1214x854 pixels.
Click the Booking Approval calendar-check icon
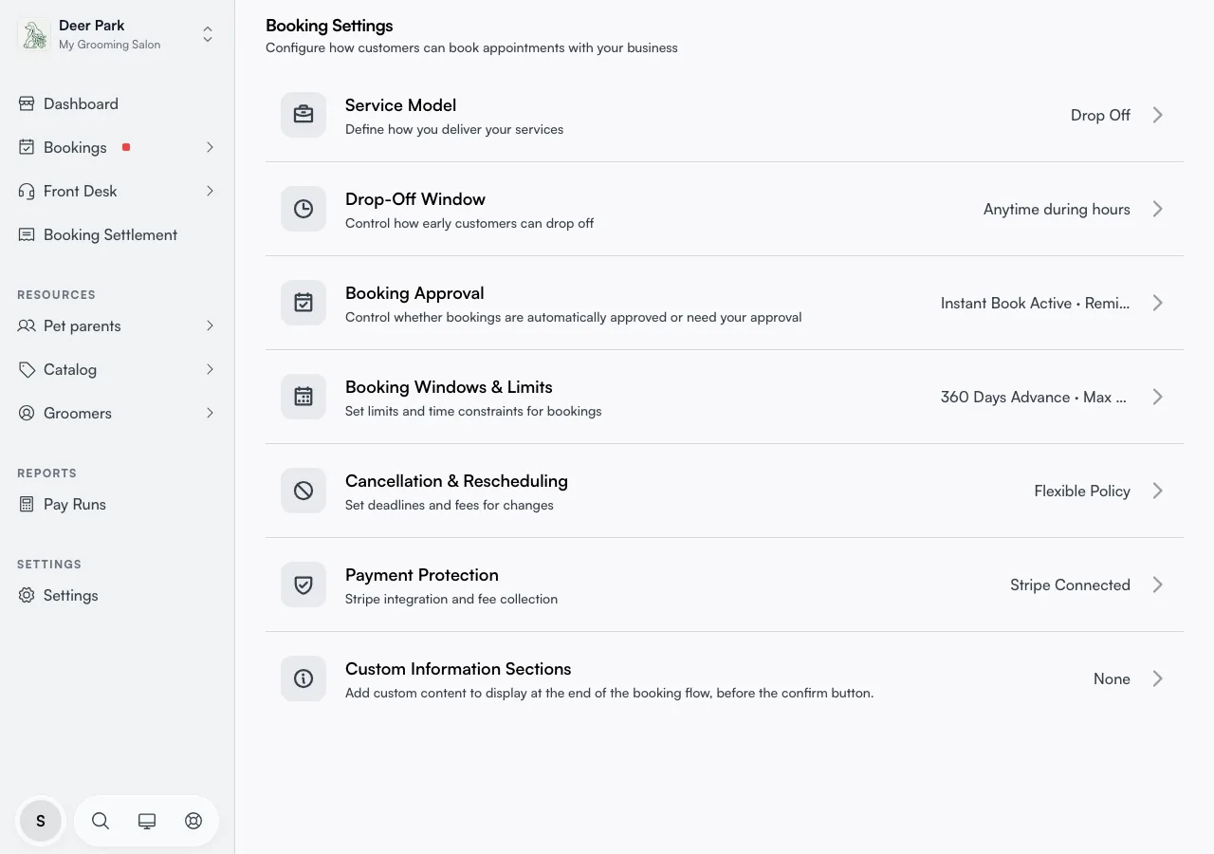(x=303, y=303)
